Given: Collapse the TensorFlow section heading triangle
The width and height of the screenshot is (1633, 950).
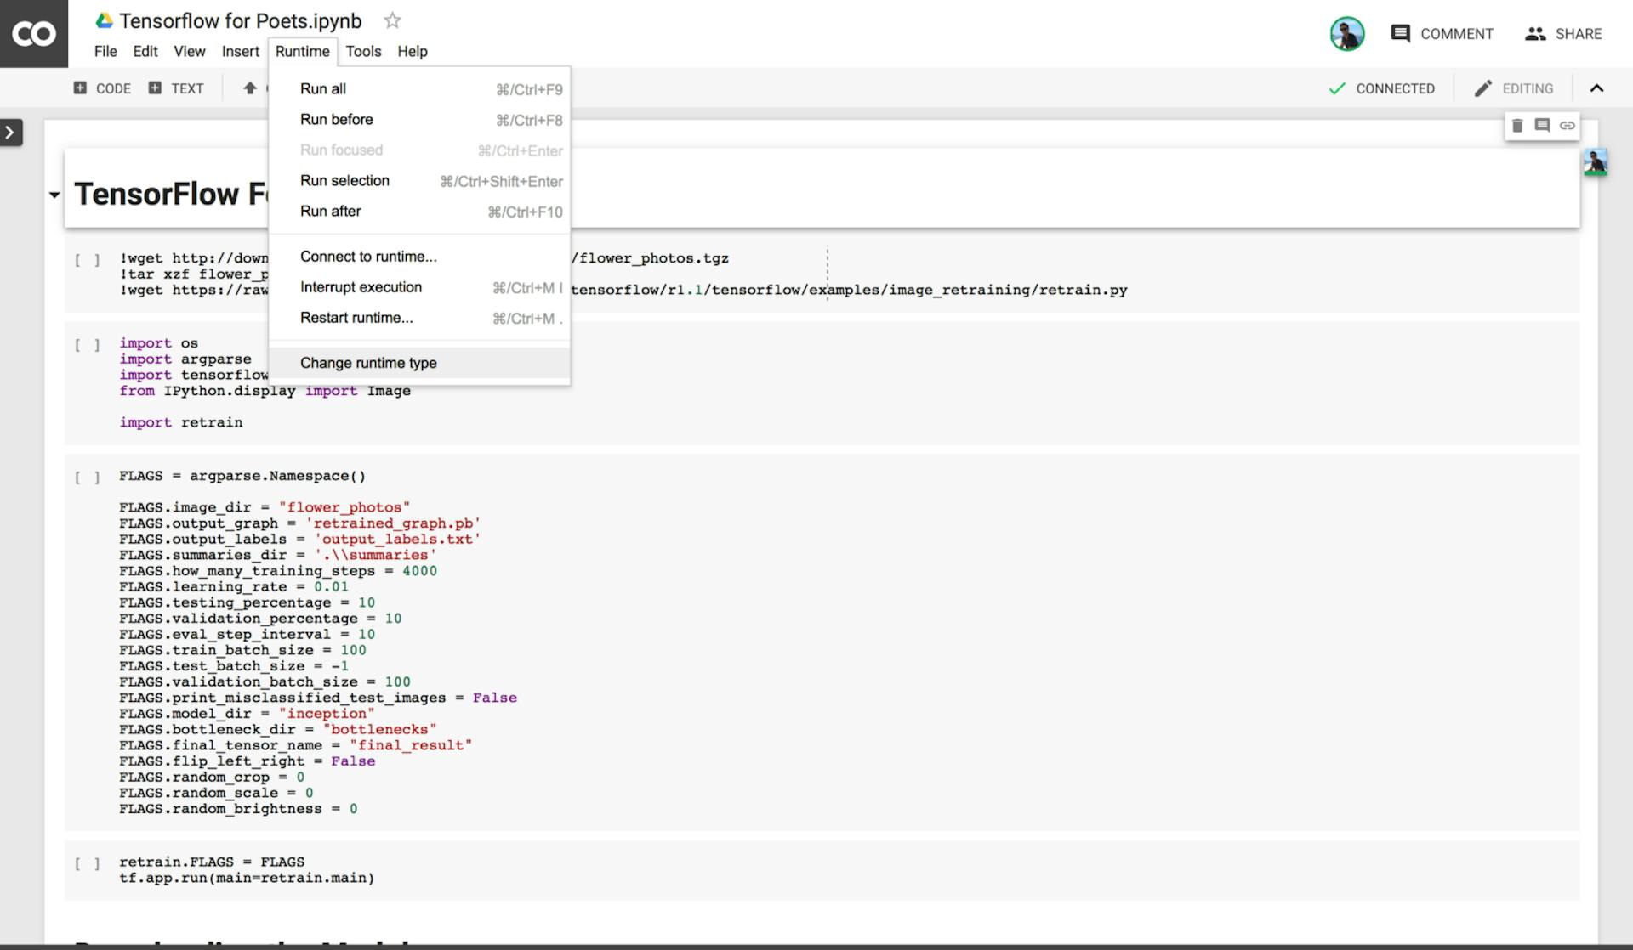Looking at the screenshot, I should coord(54,195).
